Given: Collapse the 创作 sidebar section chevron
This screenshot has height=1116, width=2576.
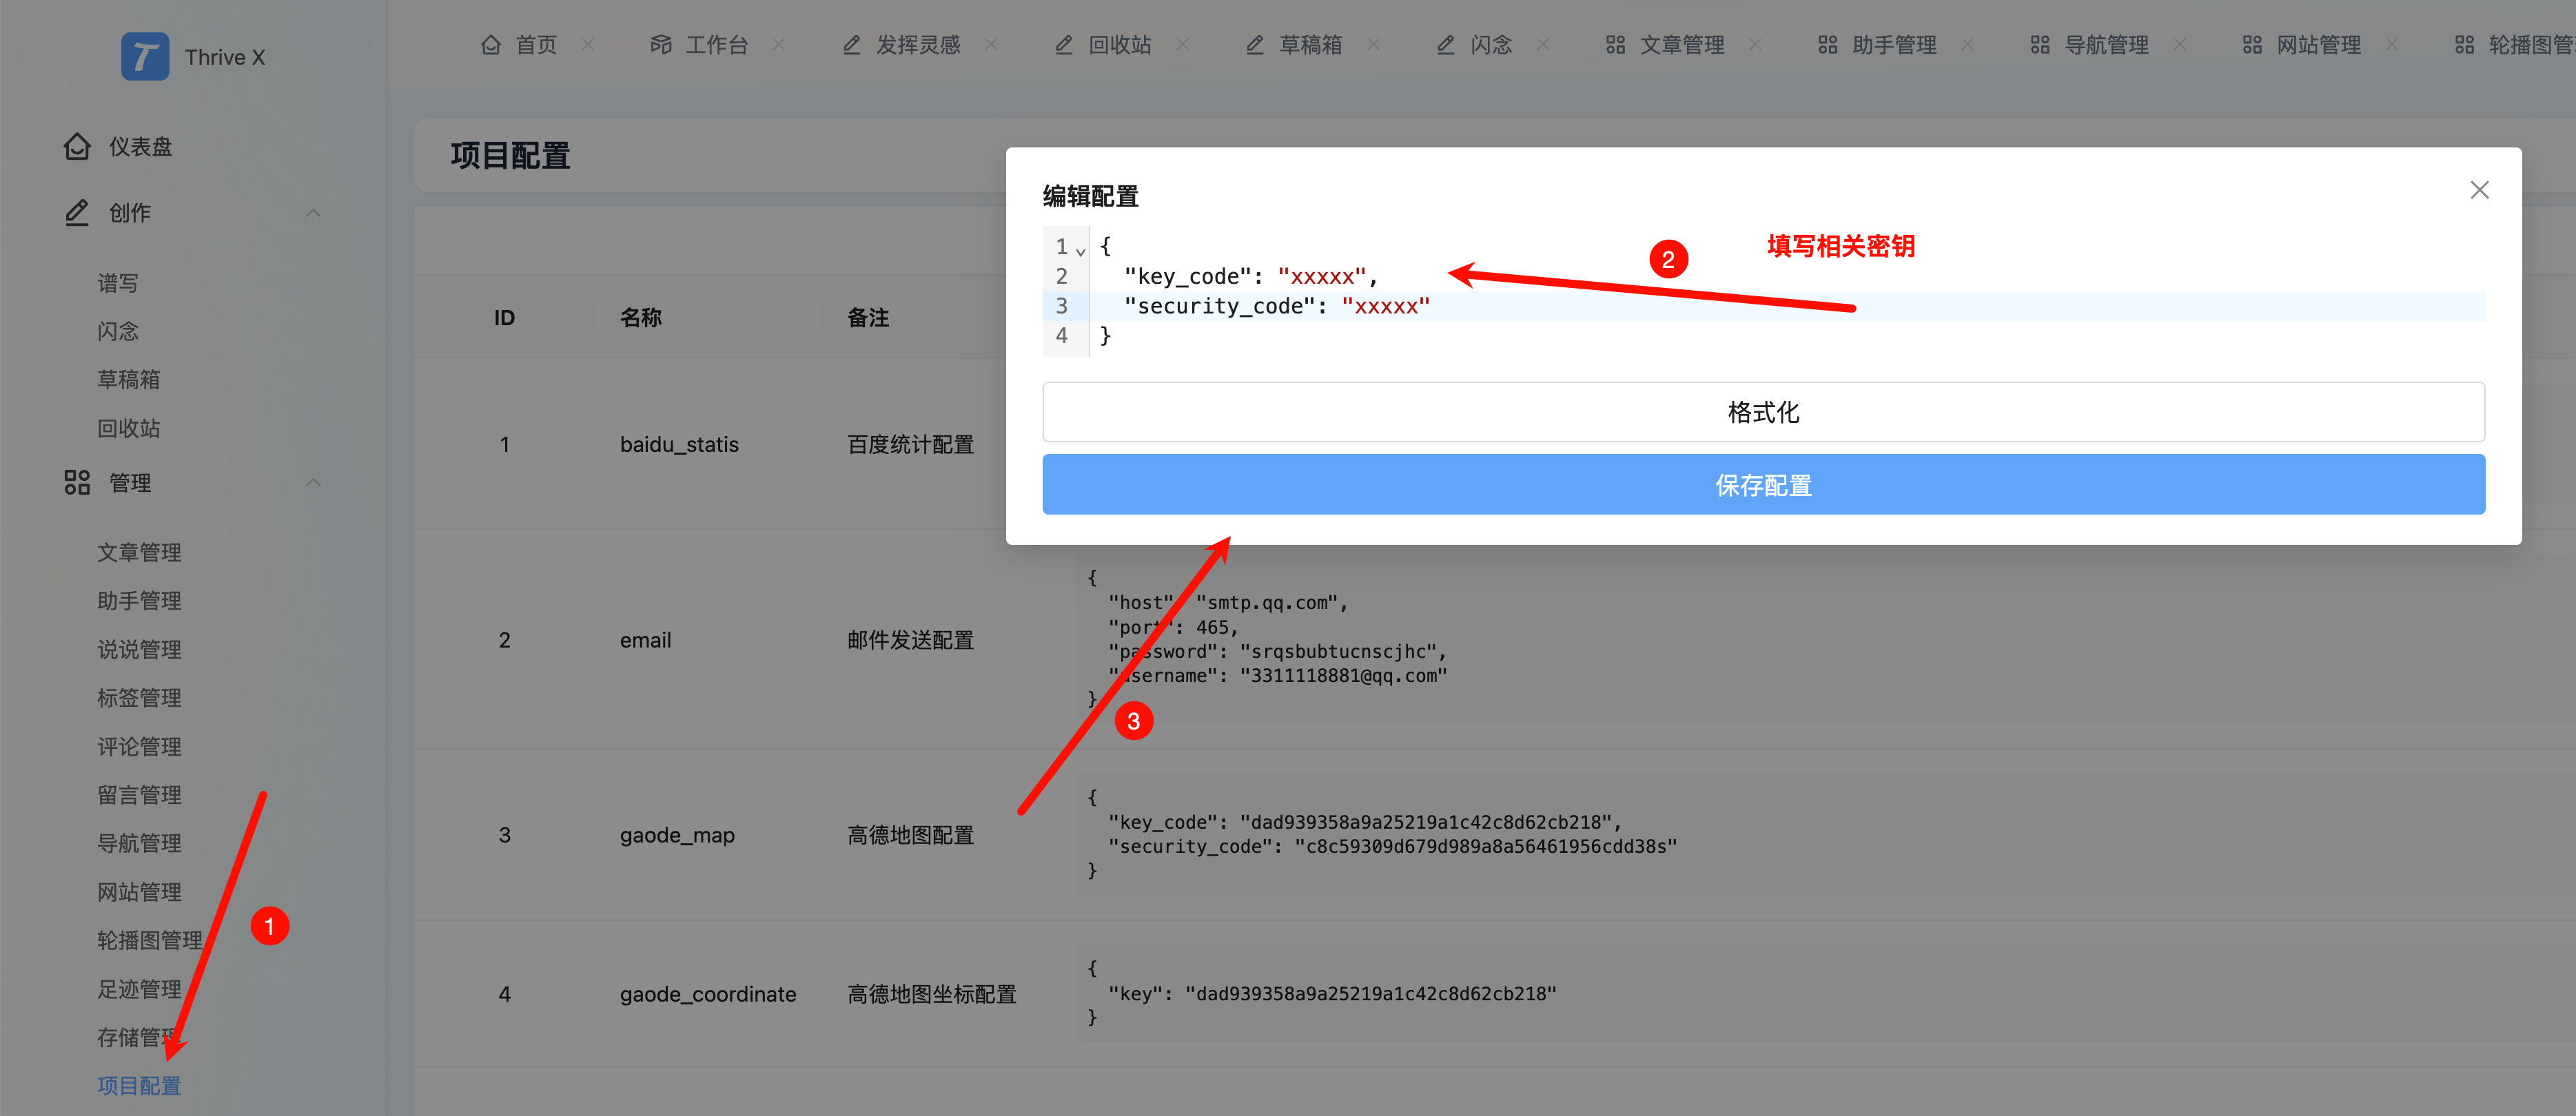Looking at the screenshot, I should point(313,213).
